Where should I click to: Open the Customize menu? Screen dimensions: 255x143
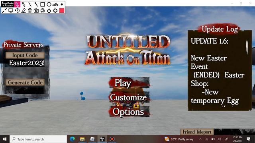(129, 97)
